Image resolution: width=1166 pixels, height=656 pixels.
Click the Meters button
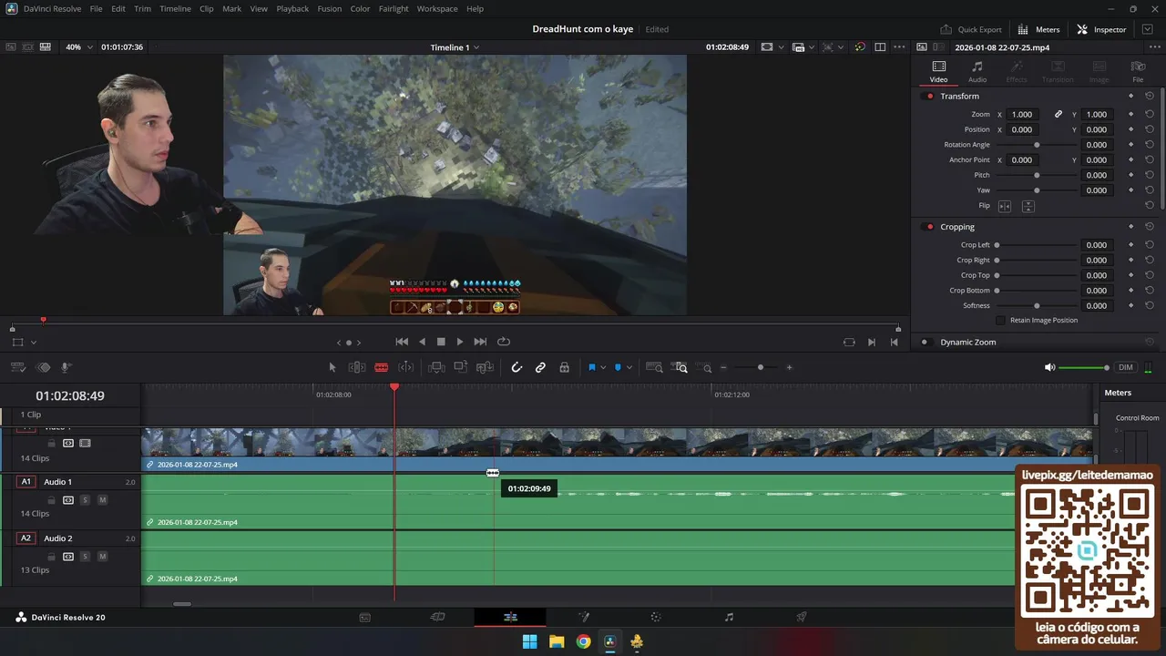(x=1039, y=29)
